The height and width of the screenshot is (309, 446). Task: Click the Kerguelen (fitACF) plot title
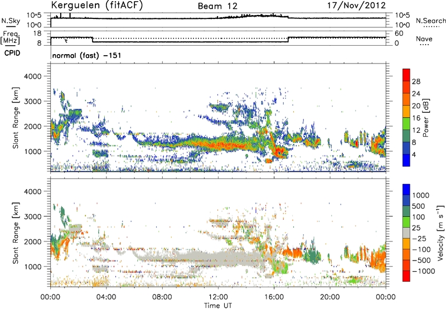[x=96, y=5]
